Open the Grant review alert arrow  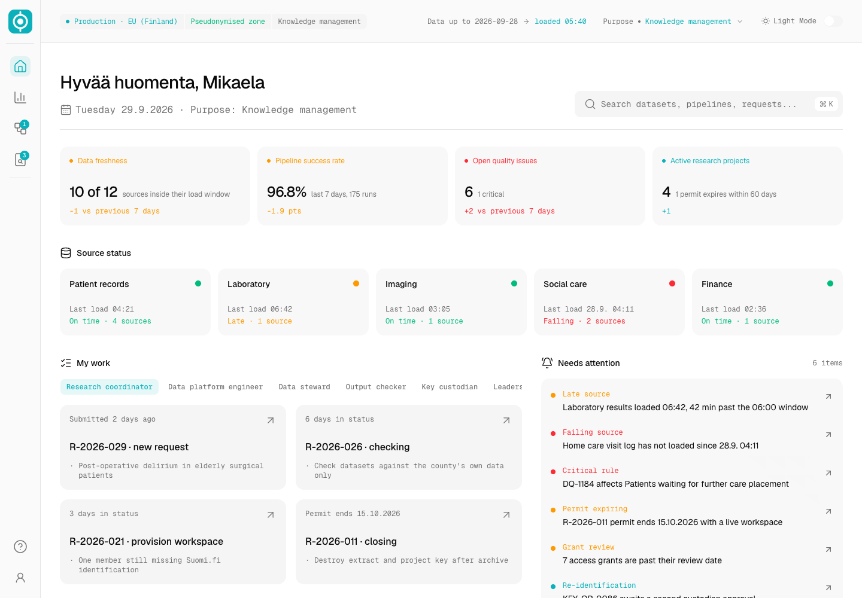pos(828,550)
